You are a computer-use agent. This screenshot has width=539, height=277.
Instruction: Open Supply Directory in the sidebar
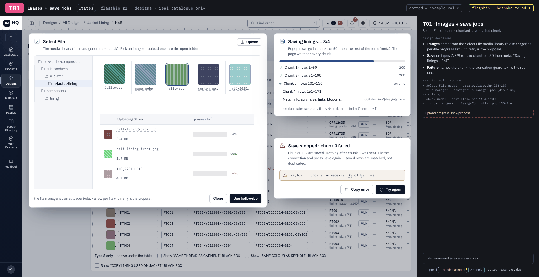point(11,125)
